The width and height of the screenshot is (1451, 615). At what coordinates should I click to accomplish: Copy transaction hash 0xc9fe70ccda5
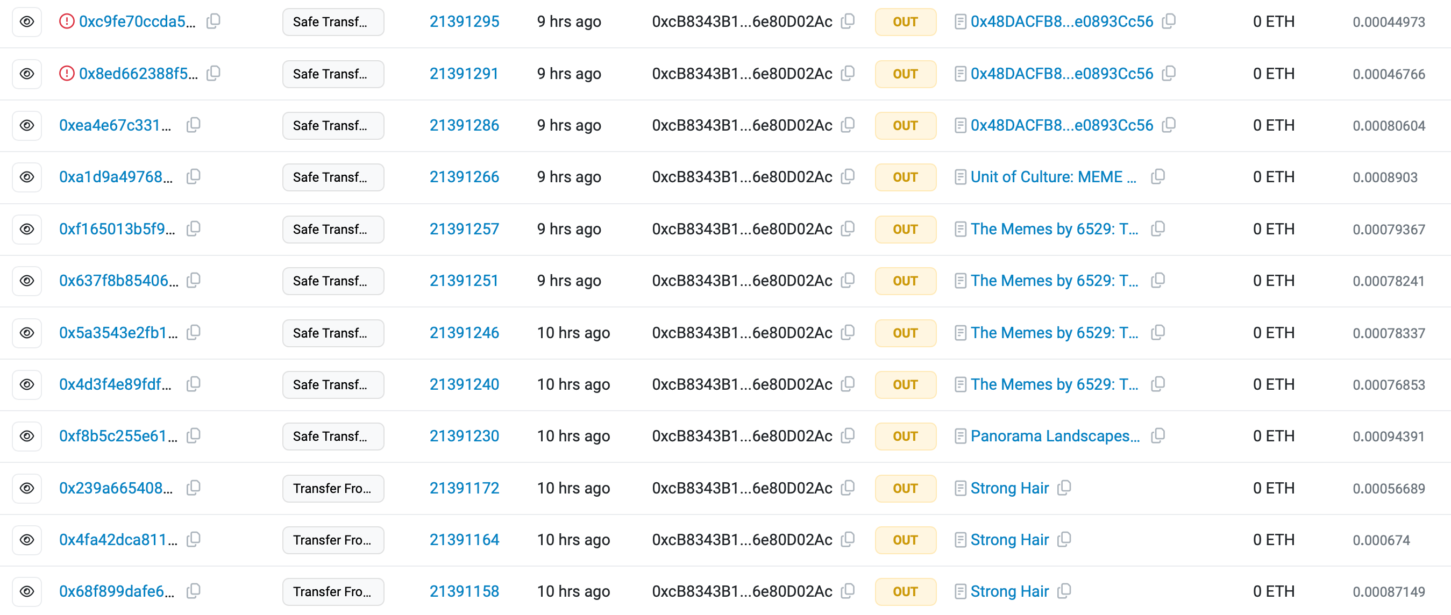(x=213, y=22)
